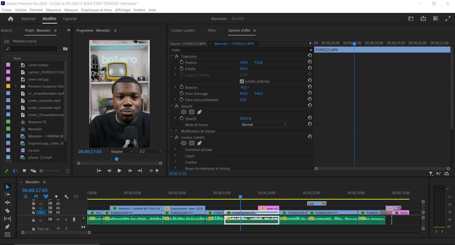The height and width of the screenshot is (245, 455).
Task: Select cover rush.jpg in project list
Action: (38, 79)
